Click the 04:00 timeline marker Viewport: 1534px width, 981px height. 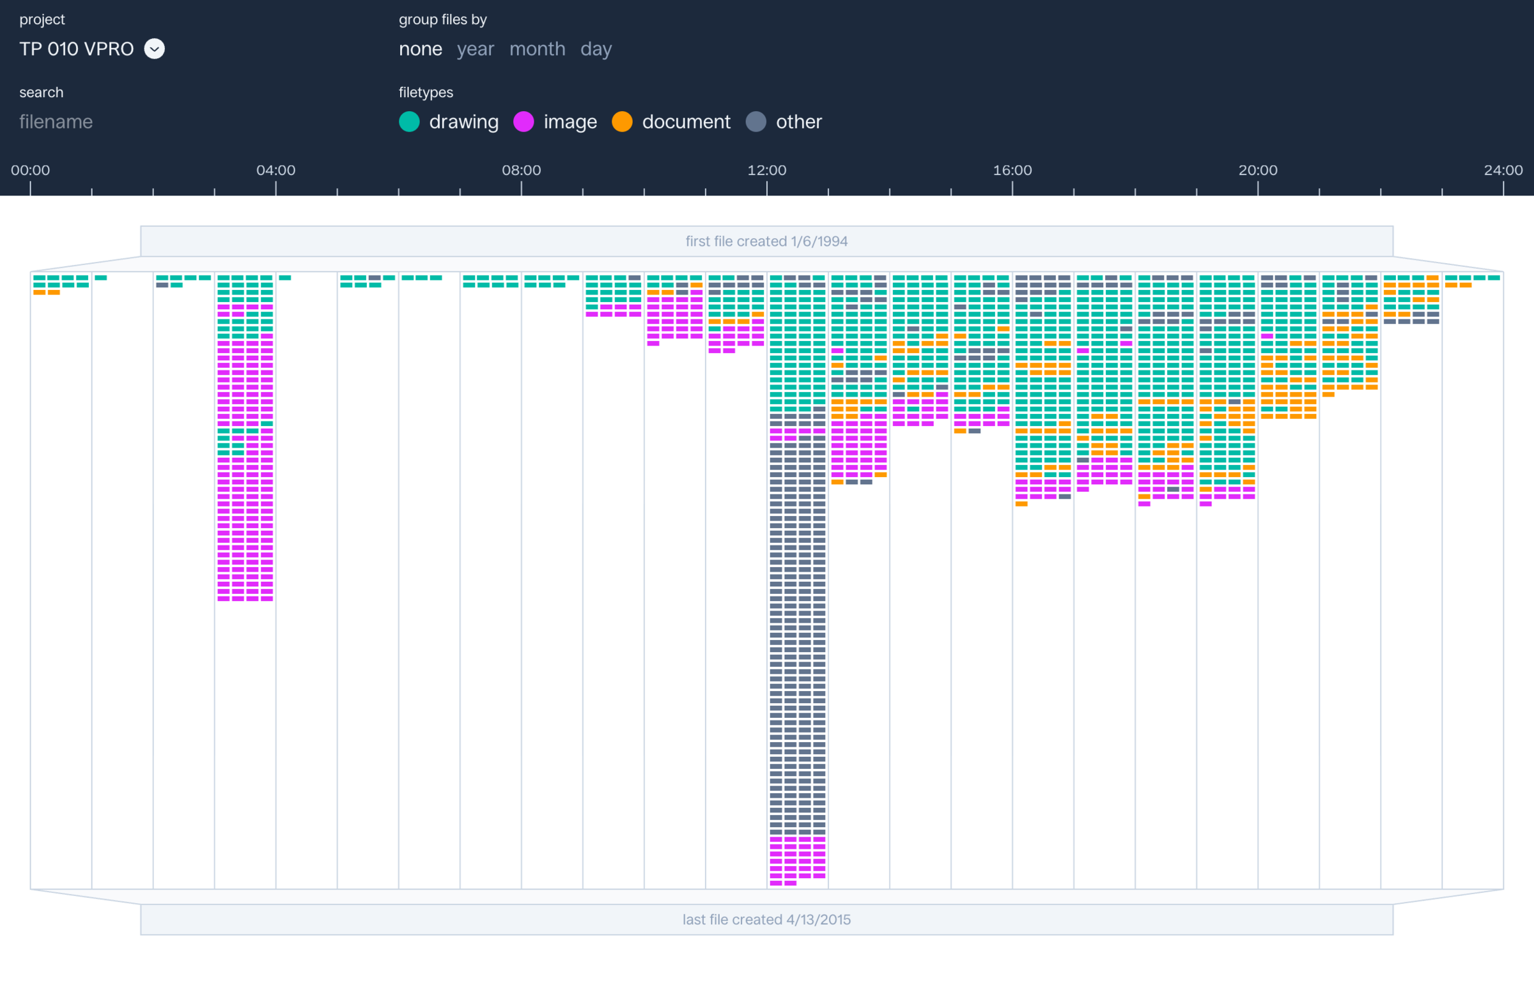click(275, 171)
